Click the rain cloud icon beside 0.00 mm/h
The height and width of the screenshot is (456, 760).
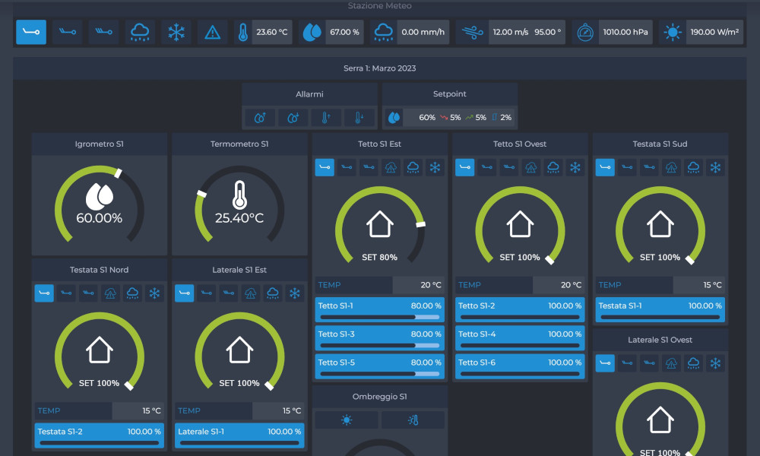coord(383,32)
